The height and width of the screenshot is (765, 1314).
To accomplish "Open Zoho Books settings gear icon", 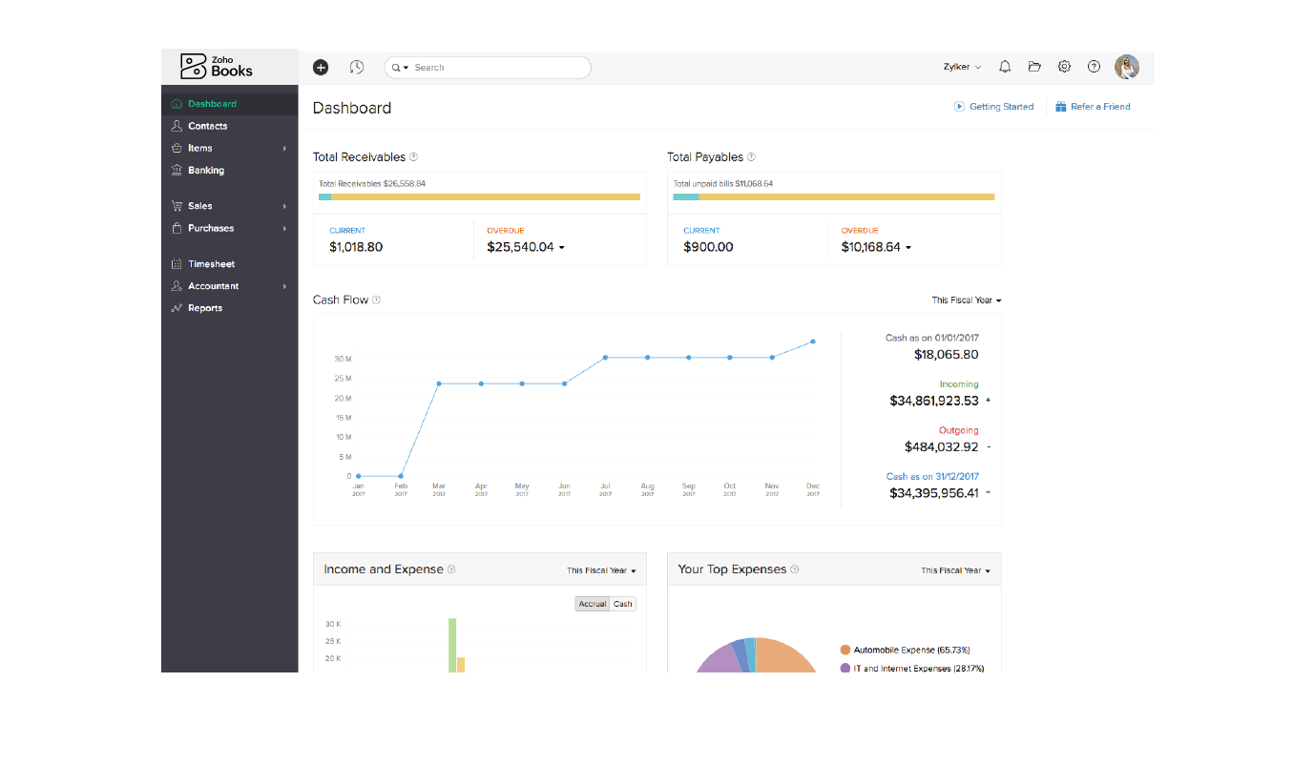I will click(1064, 66).
